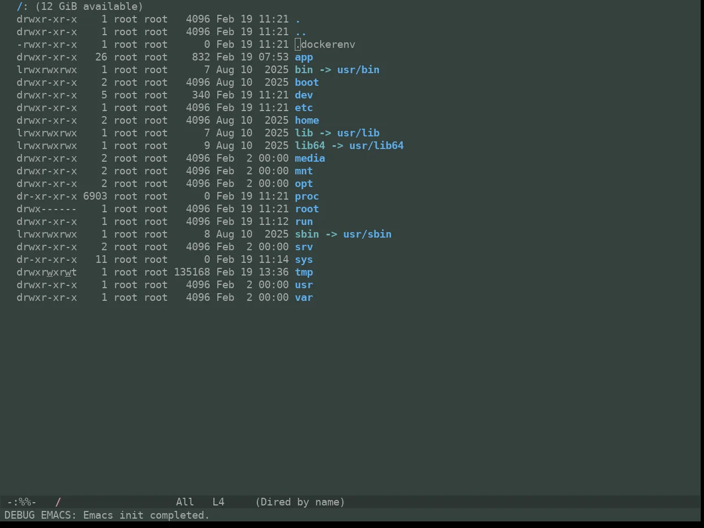
Task: Open the run directory
Action: pos(304,222)
